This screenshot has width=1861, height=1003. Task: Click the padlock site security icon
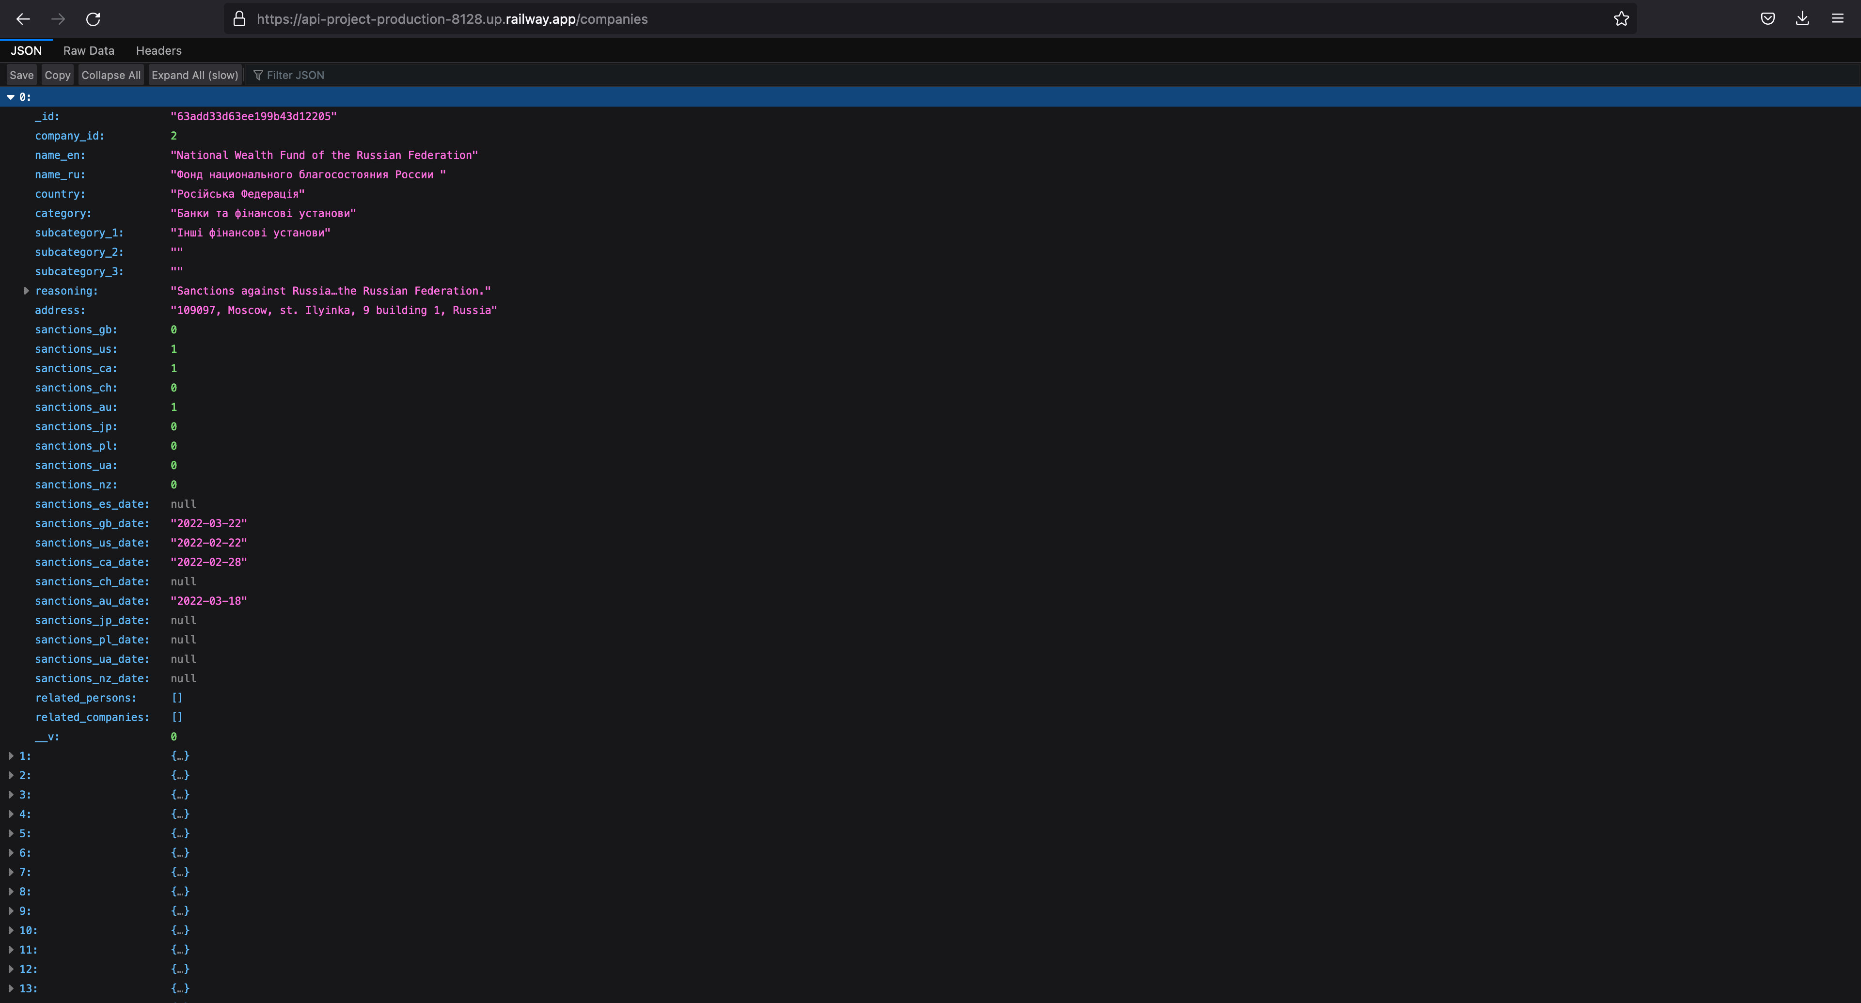click(239, 19)
